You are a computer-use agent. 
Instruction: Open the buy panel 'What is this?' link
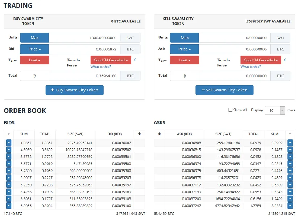pyautogui.click(x=100, y=67)
